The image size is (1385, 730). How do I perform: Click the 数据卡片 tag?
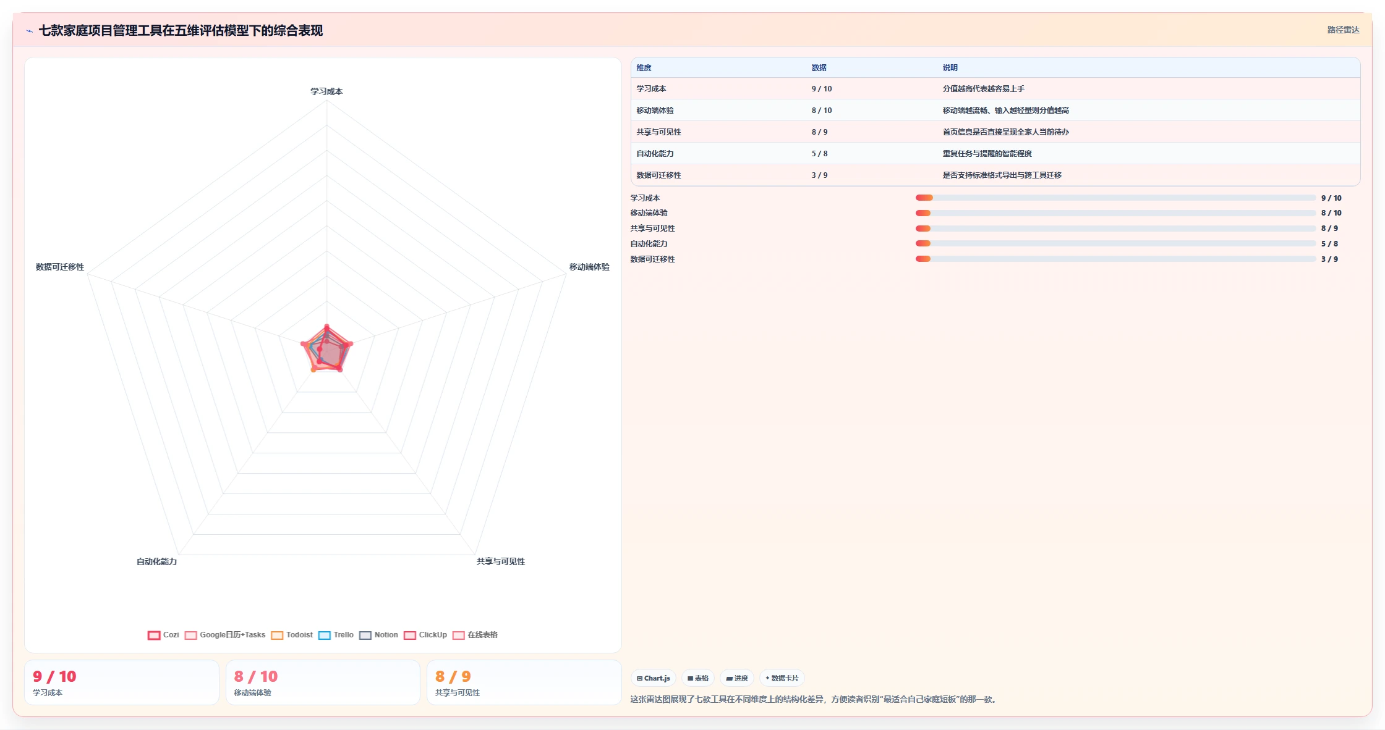click(782, 678)
